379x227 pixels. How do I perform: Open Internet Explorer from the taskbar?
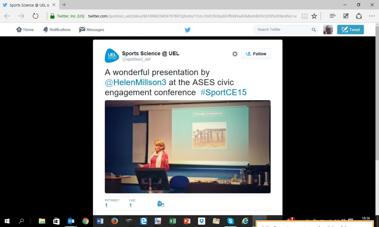point(245,221)
